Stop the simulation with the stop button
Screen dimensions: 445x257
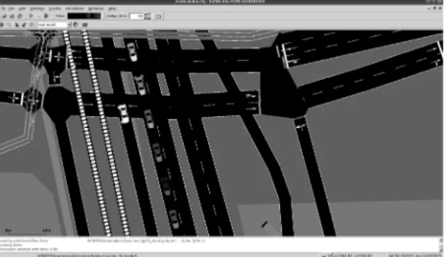(x=39, y=16)
